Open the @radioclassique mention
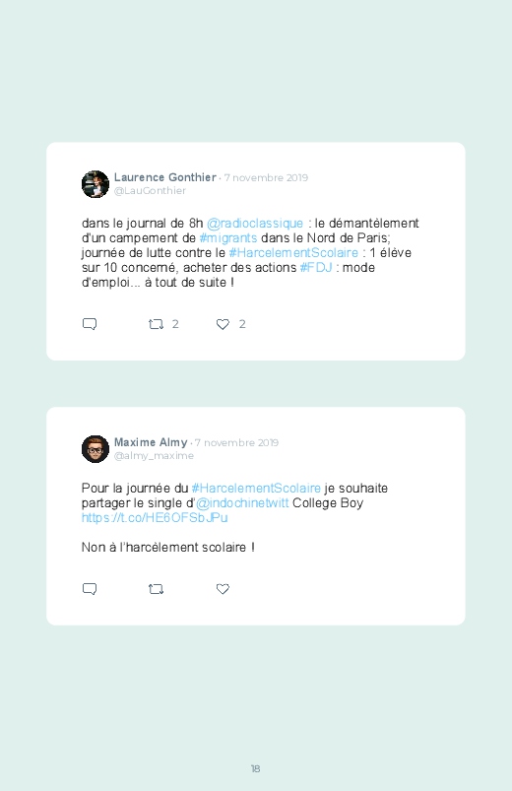The height and width of the screenshot is (791, 512). 255,224
